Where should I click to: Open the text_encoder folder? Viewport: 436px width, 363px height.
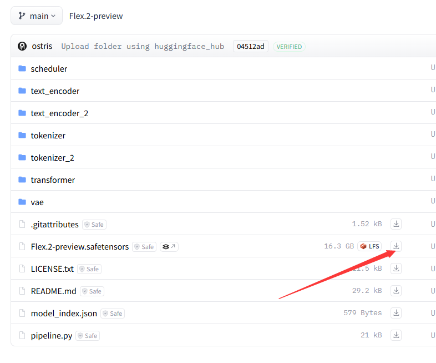click(x=55, y=91)
